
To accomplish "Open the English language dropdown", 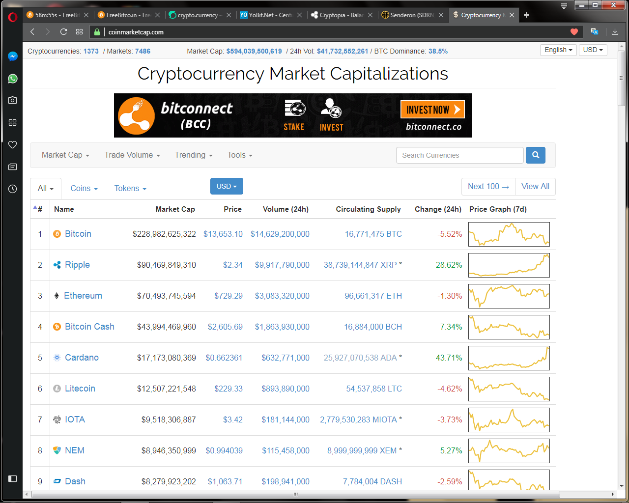I will click(x=558, y=50).
